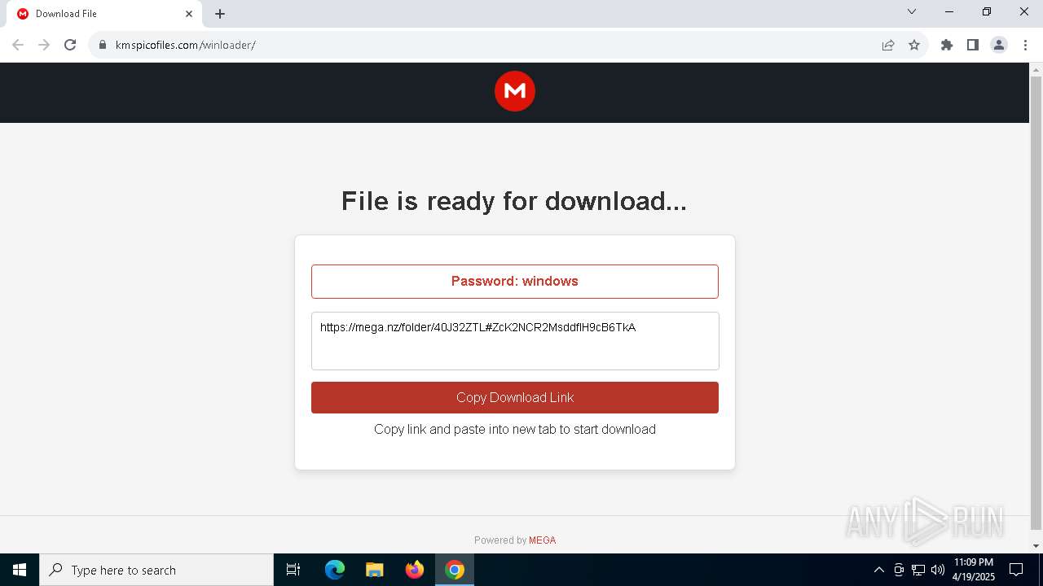Open File Explorer from taskbar
The image size is (1043, 586).
(375, 570)
